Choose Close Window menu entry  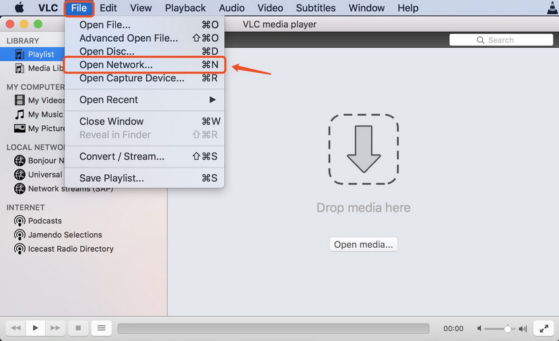point(144,121)
